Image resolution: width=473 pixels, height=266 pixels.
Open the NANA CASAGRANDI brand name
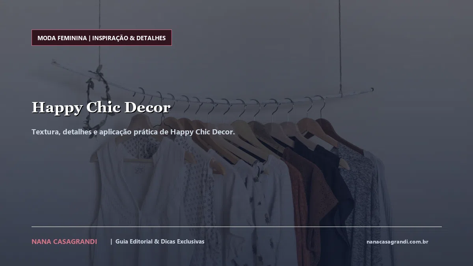[64, 242]
